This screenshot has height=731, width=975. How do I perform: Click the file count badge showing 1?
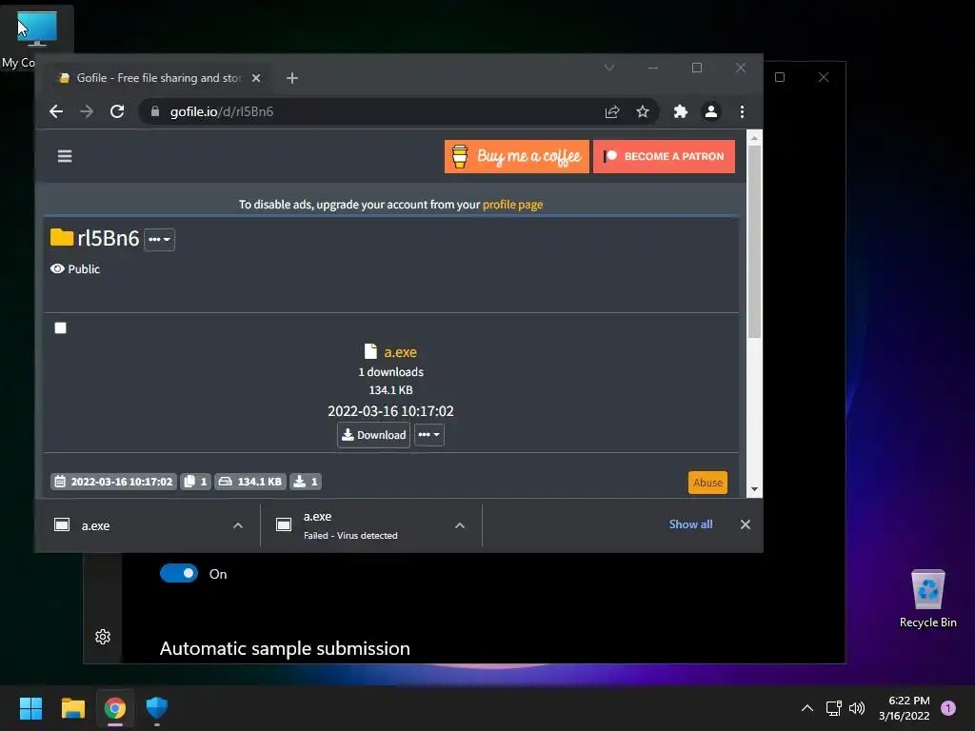pos(195,482)
